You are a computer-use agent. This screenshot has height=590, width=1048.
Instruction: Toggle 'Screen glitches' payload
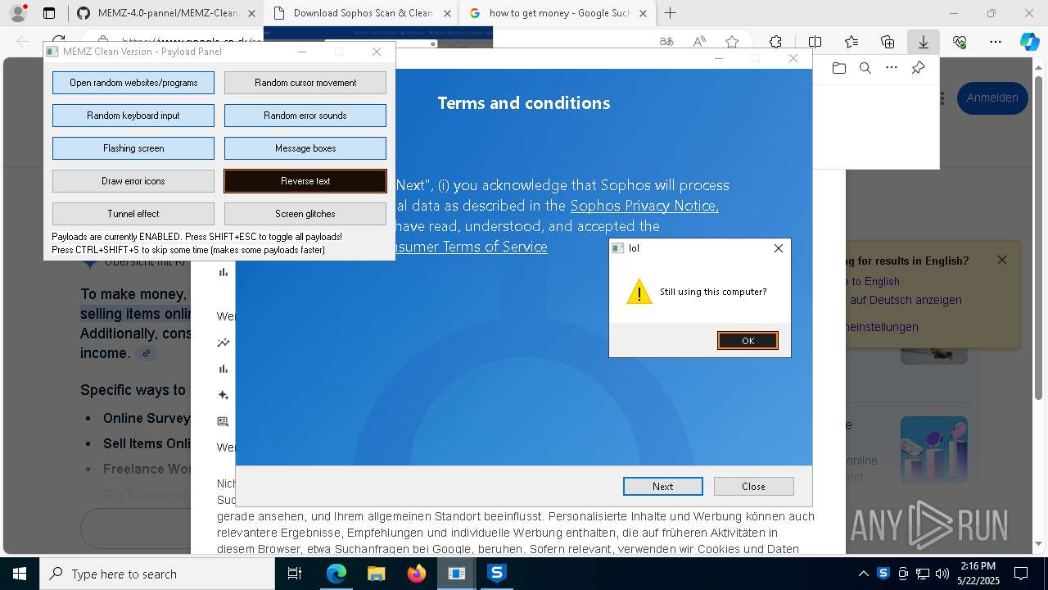pyautogui.click(x=305, y=214)
